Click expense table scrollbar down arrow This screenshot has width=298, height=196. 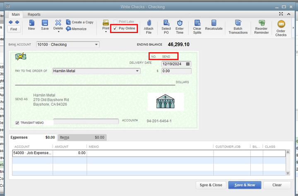[x=288, y=173]
